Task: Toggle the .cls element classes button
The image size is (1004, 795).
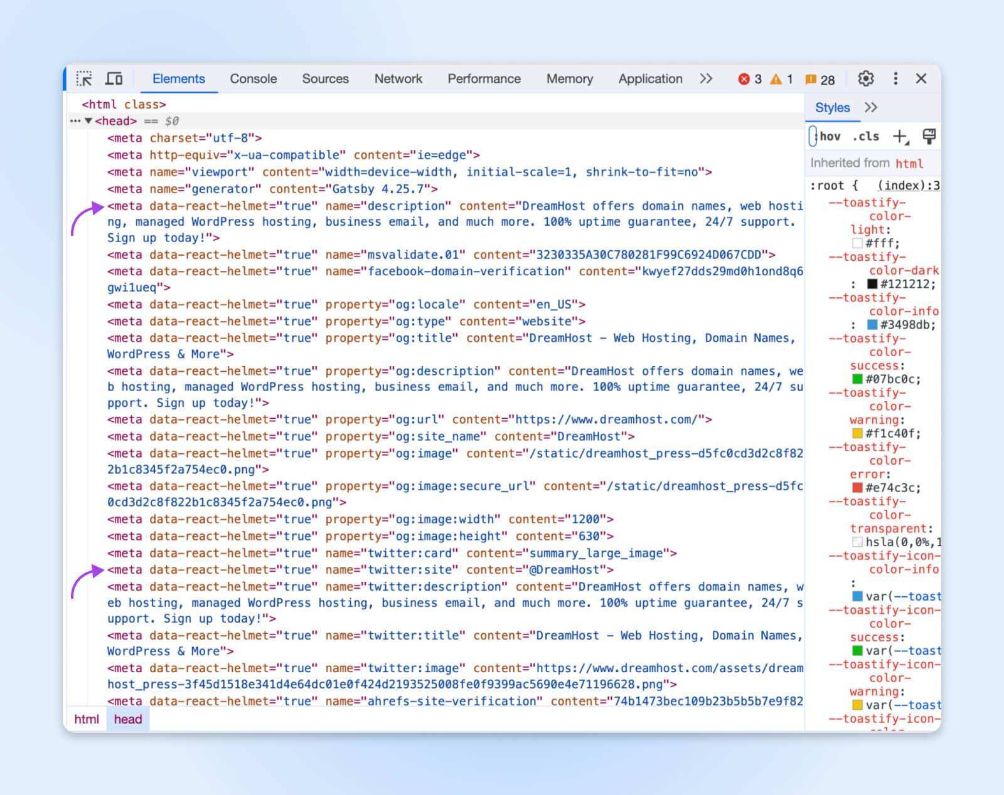Action: click(865, 137)
